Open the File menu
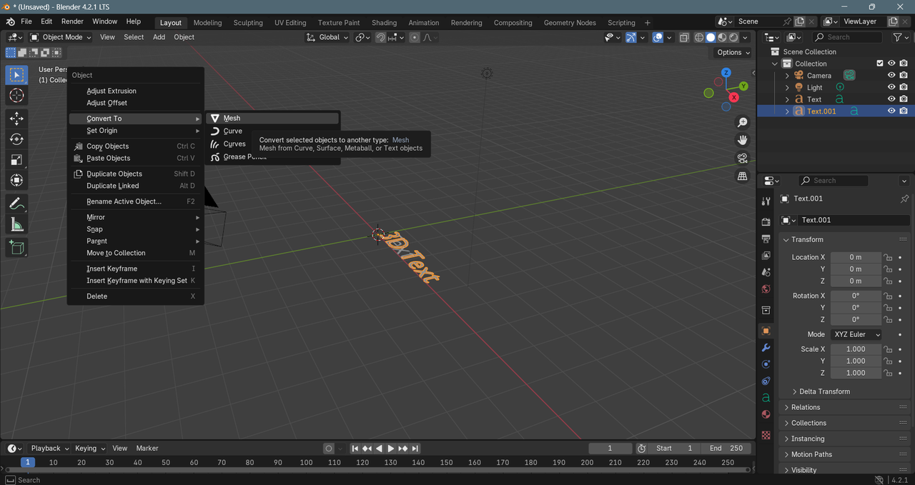The height and width of the screenshot is (485, 915). pos(26,21)
